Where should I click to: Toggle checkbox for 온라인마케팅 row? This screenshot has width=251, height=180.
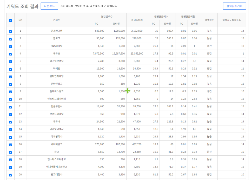pyautogui.click(x=11, y=77)
